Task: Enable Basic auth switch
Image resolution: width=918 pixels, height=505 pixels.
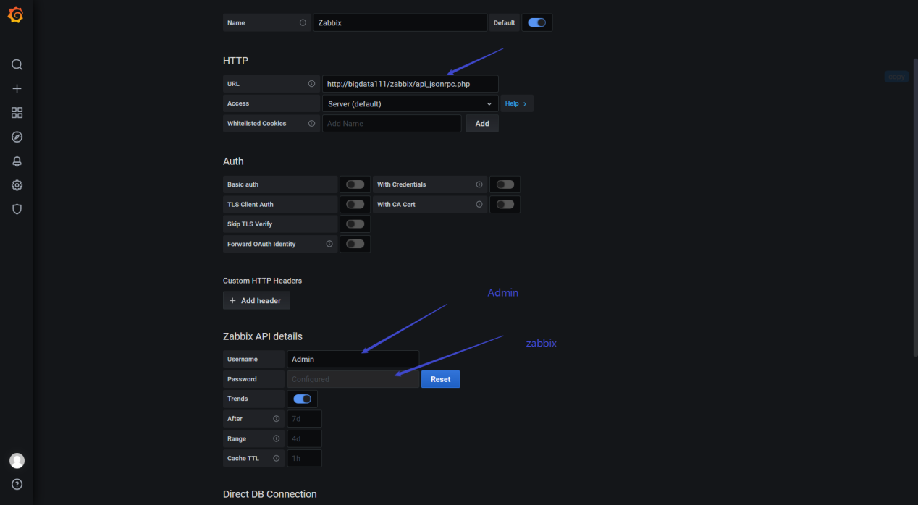Action: coord(355,184)
